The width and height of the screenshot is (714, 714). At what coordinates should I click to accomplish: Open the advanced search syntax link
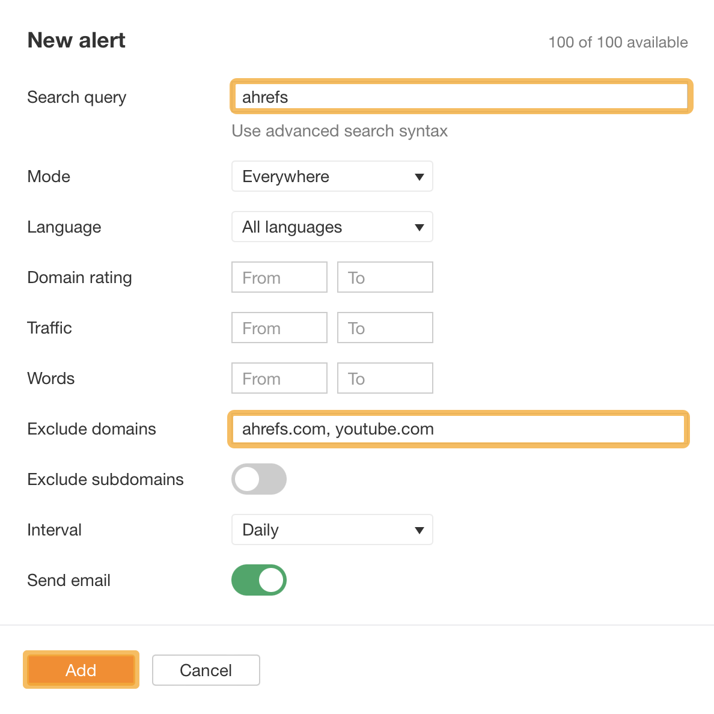[x=340, y=131]
